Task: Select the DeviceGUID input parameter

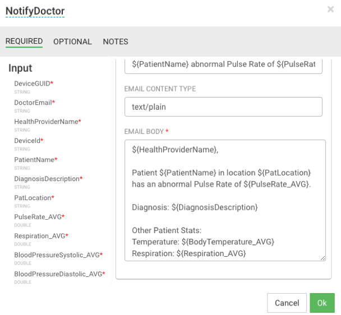Action: pyautogui.click(x=32, y=84)
